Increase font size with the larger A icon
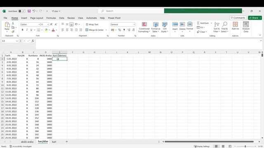The width and height of the screenshot is (264, 148). click(52, 25)
